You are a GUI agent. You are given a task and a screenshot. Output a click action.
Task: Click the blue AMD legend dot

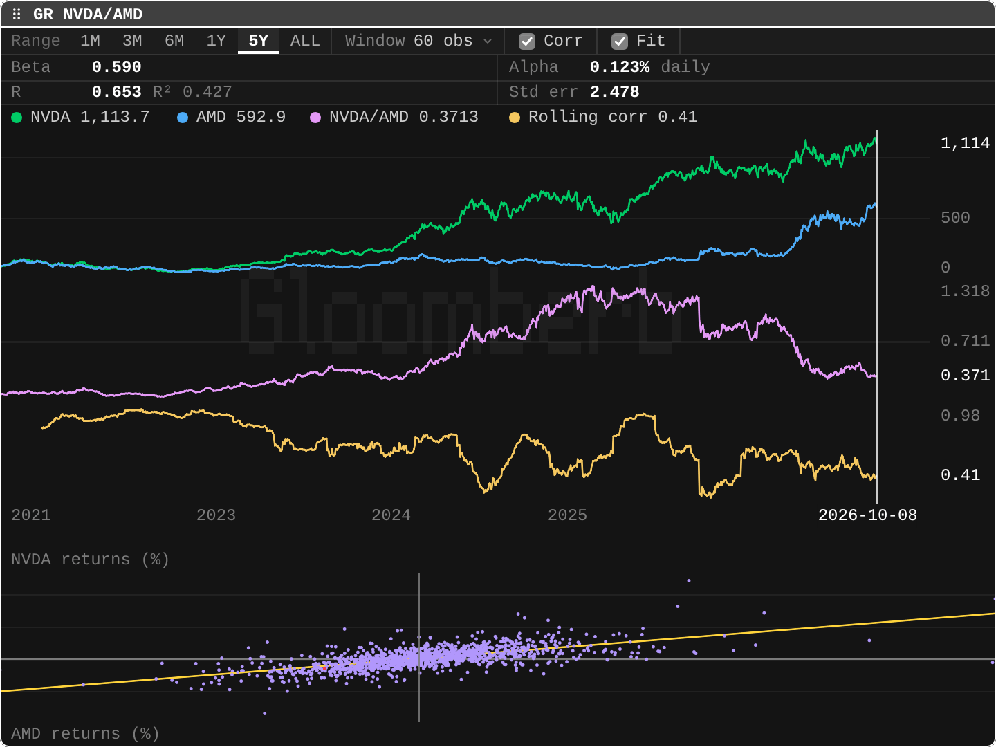click(183, 118)
